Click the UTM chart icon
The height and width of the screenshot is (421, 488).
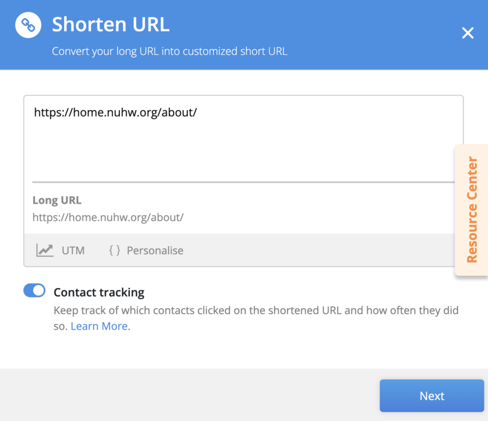point(45,250)
